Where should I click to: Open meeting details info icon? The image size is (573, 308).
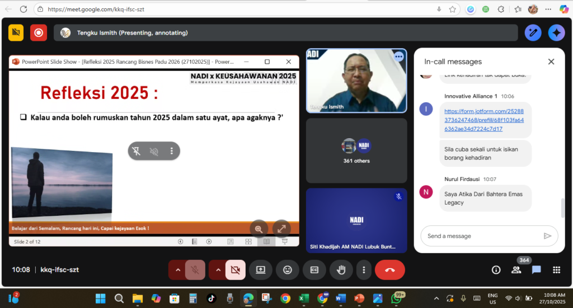pos(496,270)
